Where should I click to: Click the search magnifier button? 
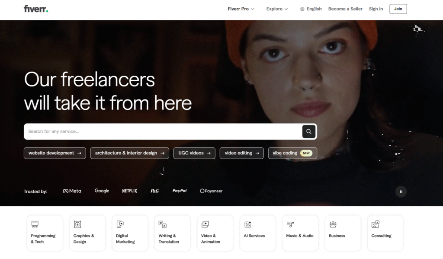(308, 131)
